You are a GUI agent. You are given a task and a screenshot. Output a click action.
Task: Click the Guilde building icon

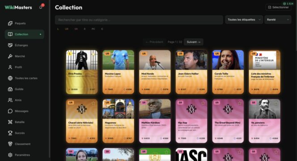[x=10, y=89]
